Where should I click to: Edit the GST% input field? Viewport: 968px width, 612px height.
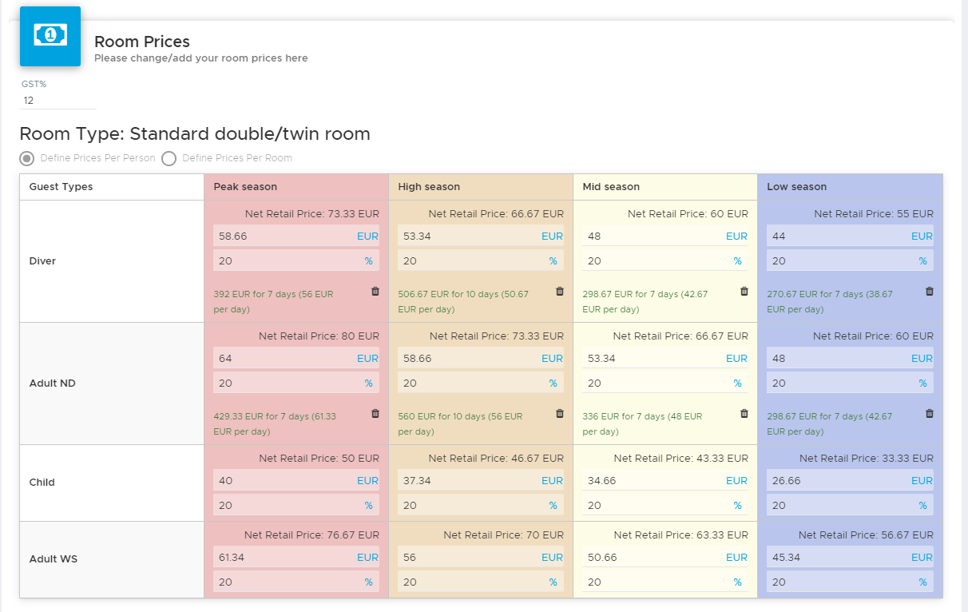(x=58, y=101)
